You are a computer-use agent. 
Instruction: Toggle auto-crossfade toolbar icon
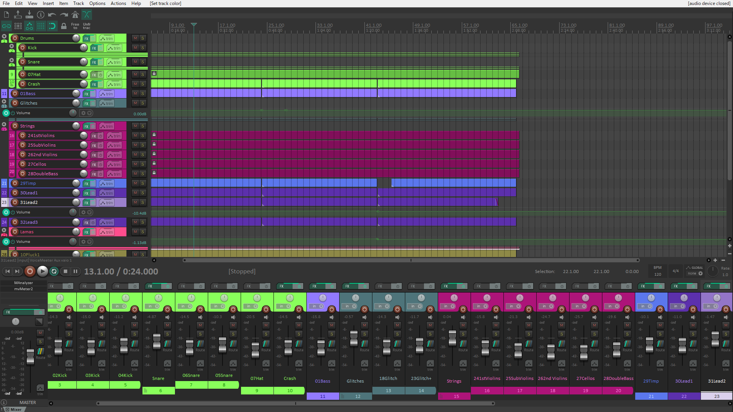[87, 15]
